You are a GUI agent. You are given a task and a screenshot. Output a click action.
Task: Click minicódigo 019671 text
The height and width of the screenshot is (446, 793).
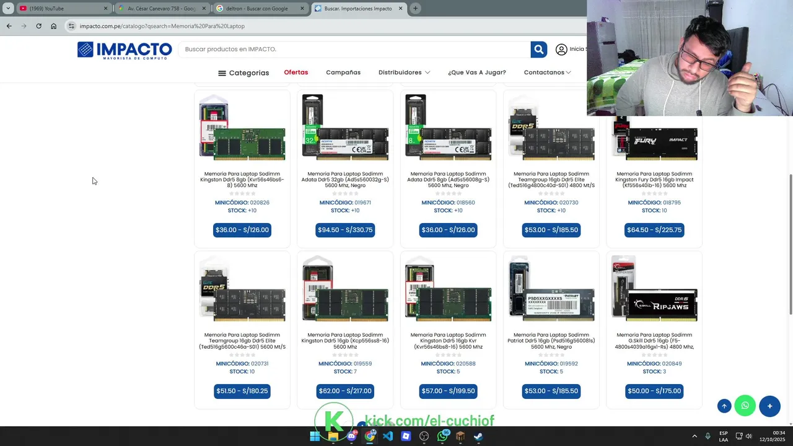(345, 203)
